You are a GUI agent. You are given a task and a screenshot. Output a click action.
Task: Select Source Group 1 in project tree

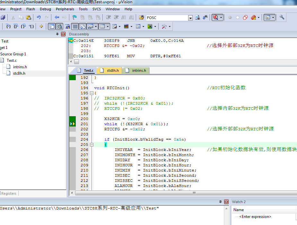point(13,54)
